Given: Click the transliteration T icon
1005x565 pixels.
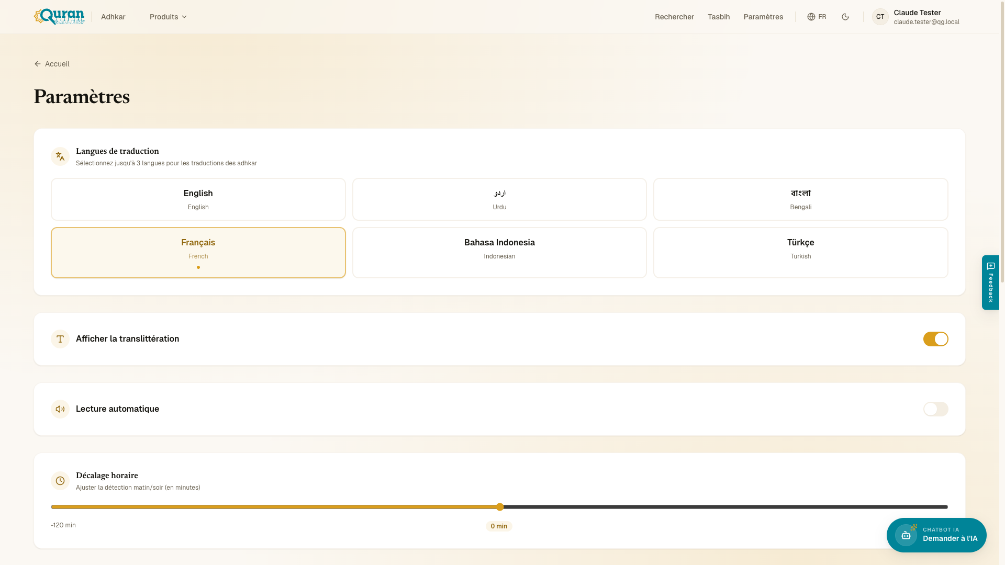Looking at the screenshot, I should (60, 339).
